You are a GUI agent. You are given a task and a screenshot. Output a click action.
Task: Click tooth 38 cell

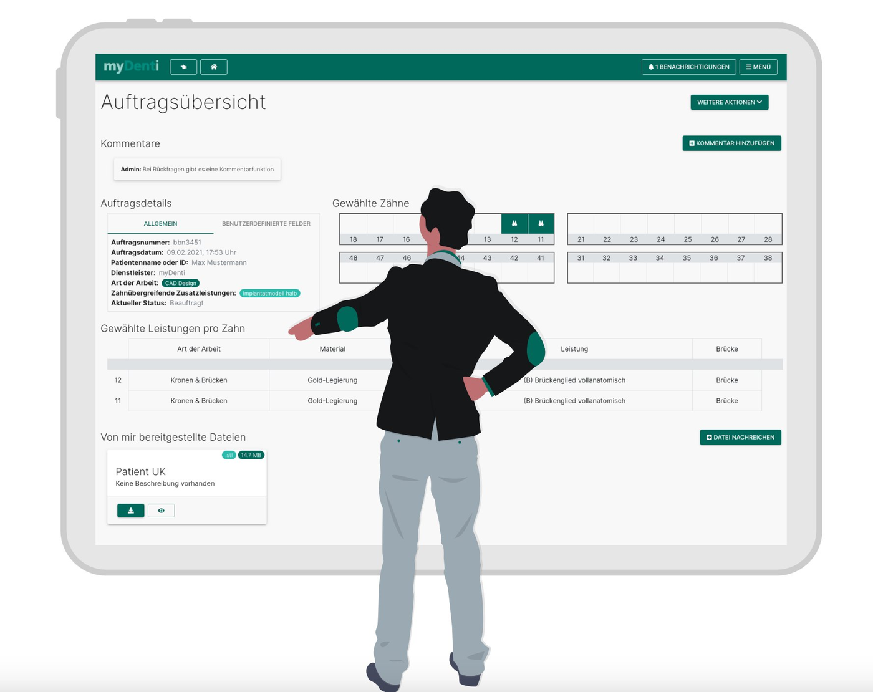[768, 267]
